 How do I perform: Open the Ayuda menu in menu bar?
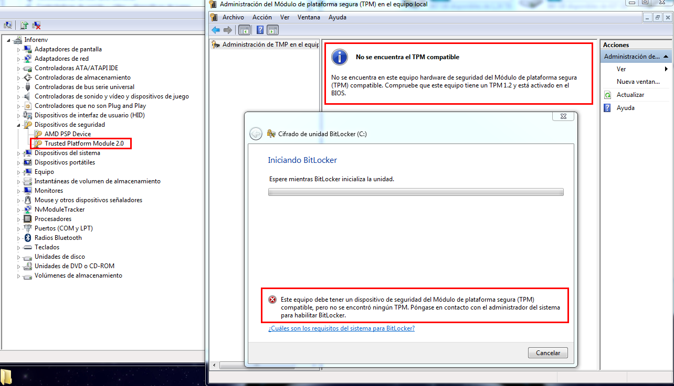click(x=338, y=17)
